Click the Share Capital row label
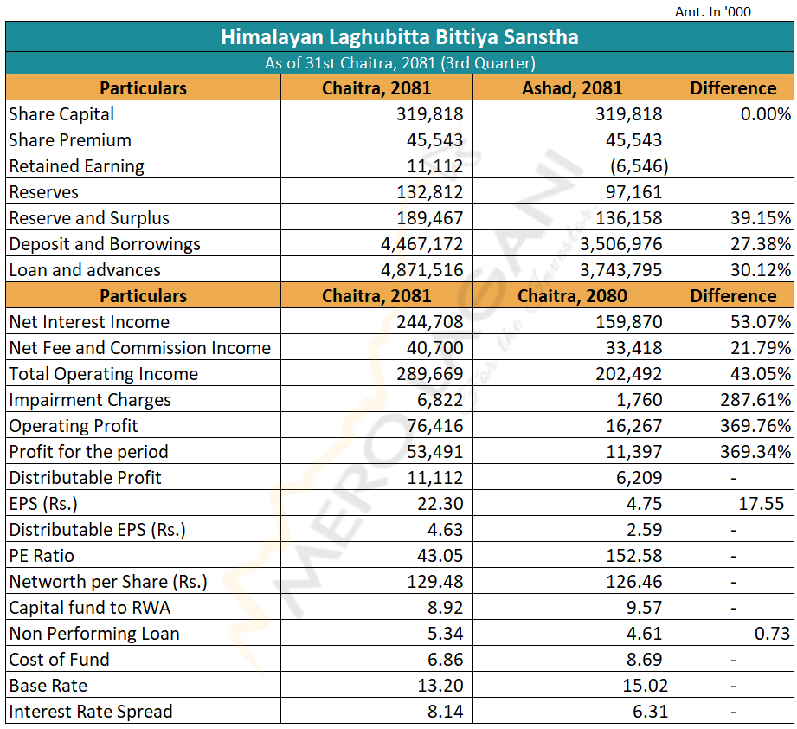Image resolution: width=797 pixels, height=729 pixels. [x=61, y=114]
